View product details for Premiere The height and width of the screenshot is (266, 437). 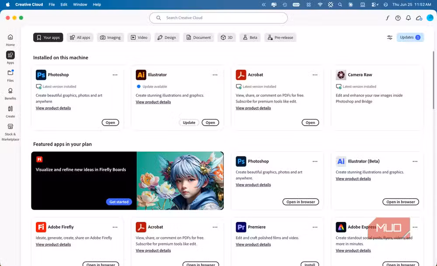(x=253, y=245)
